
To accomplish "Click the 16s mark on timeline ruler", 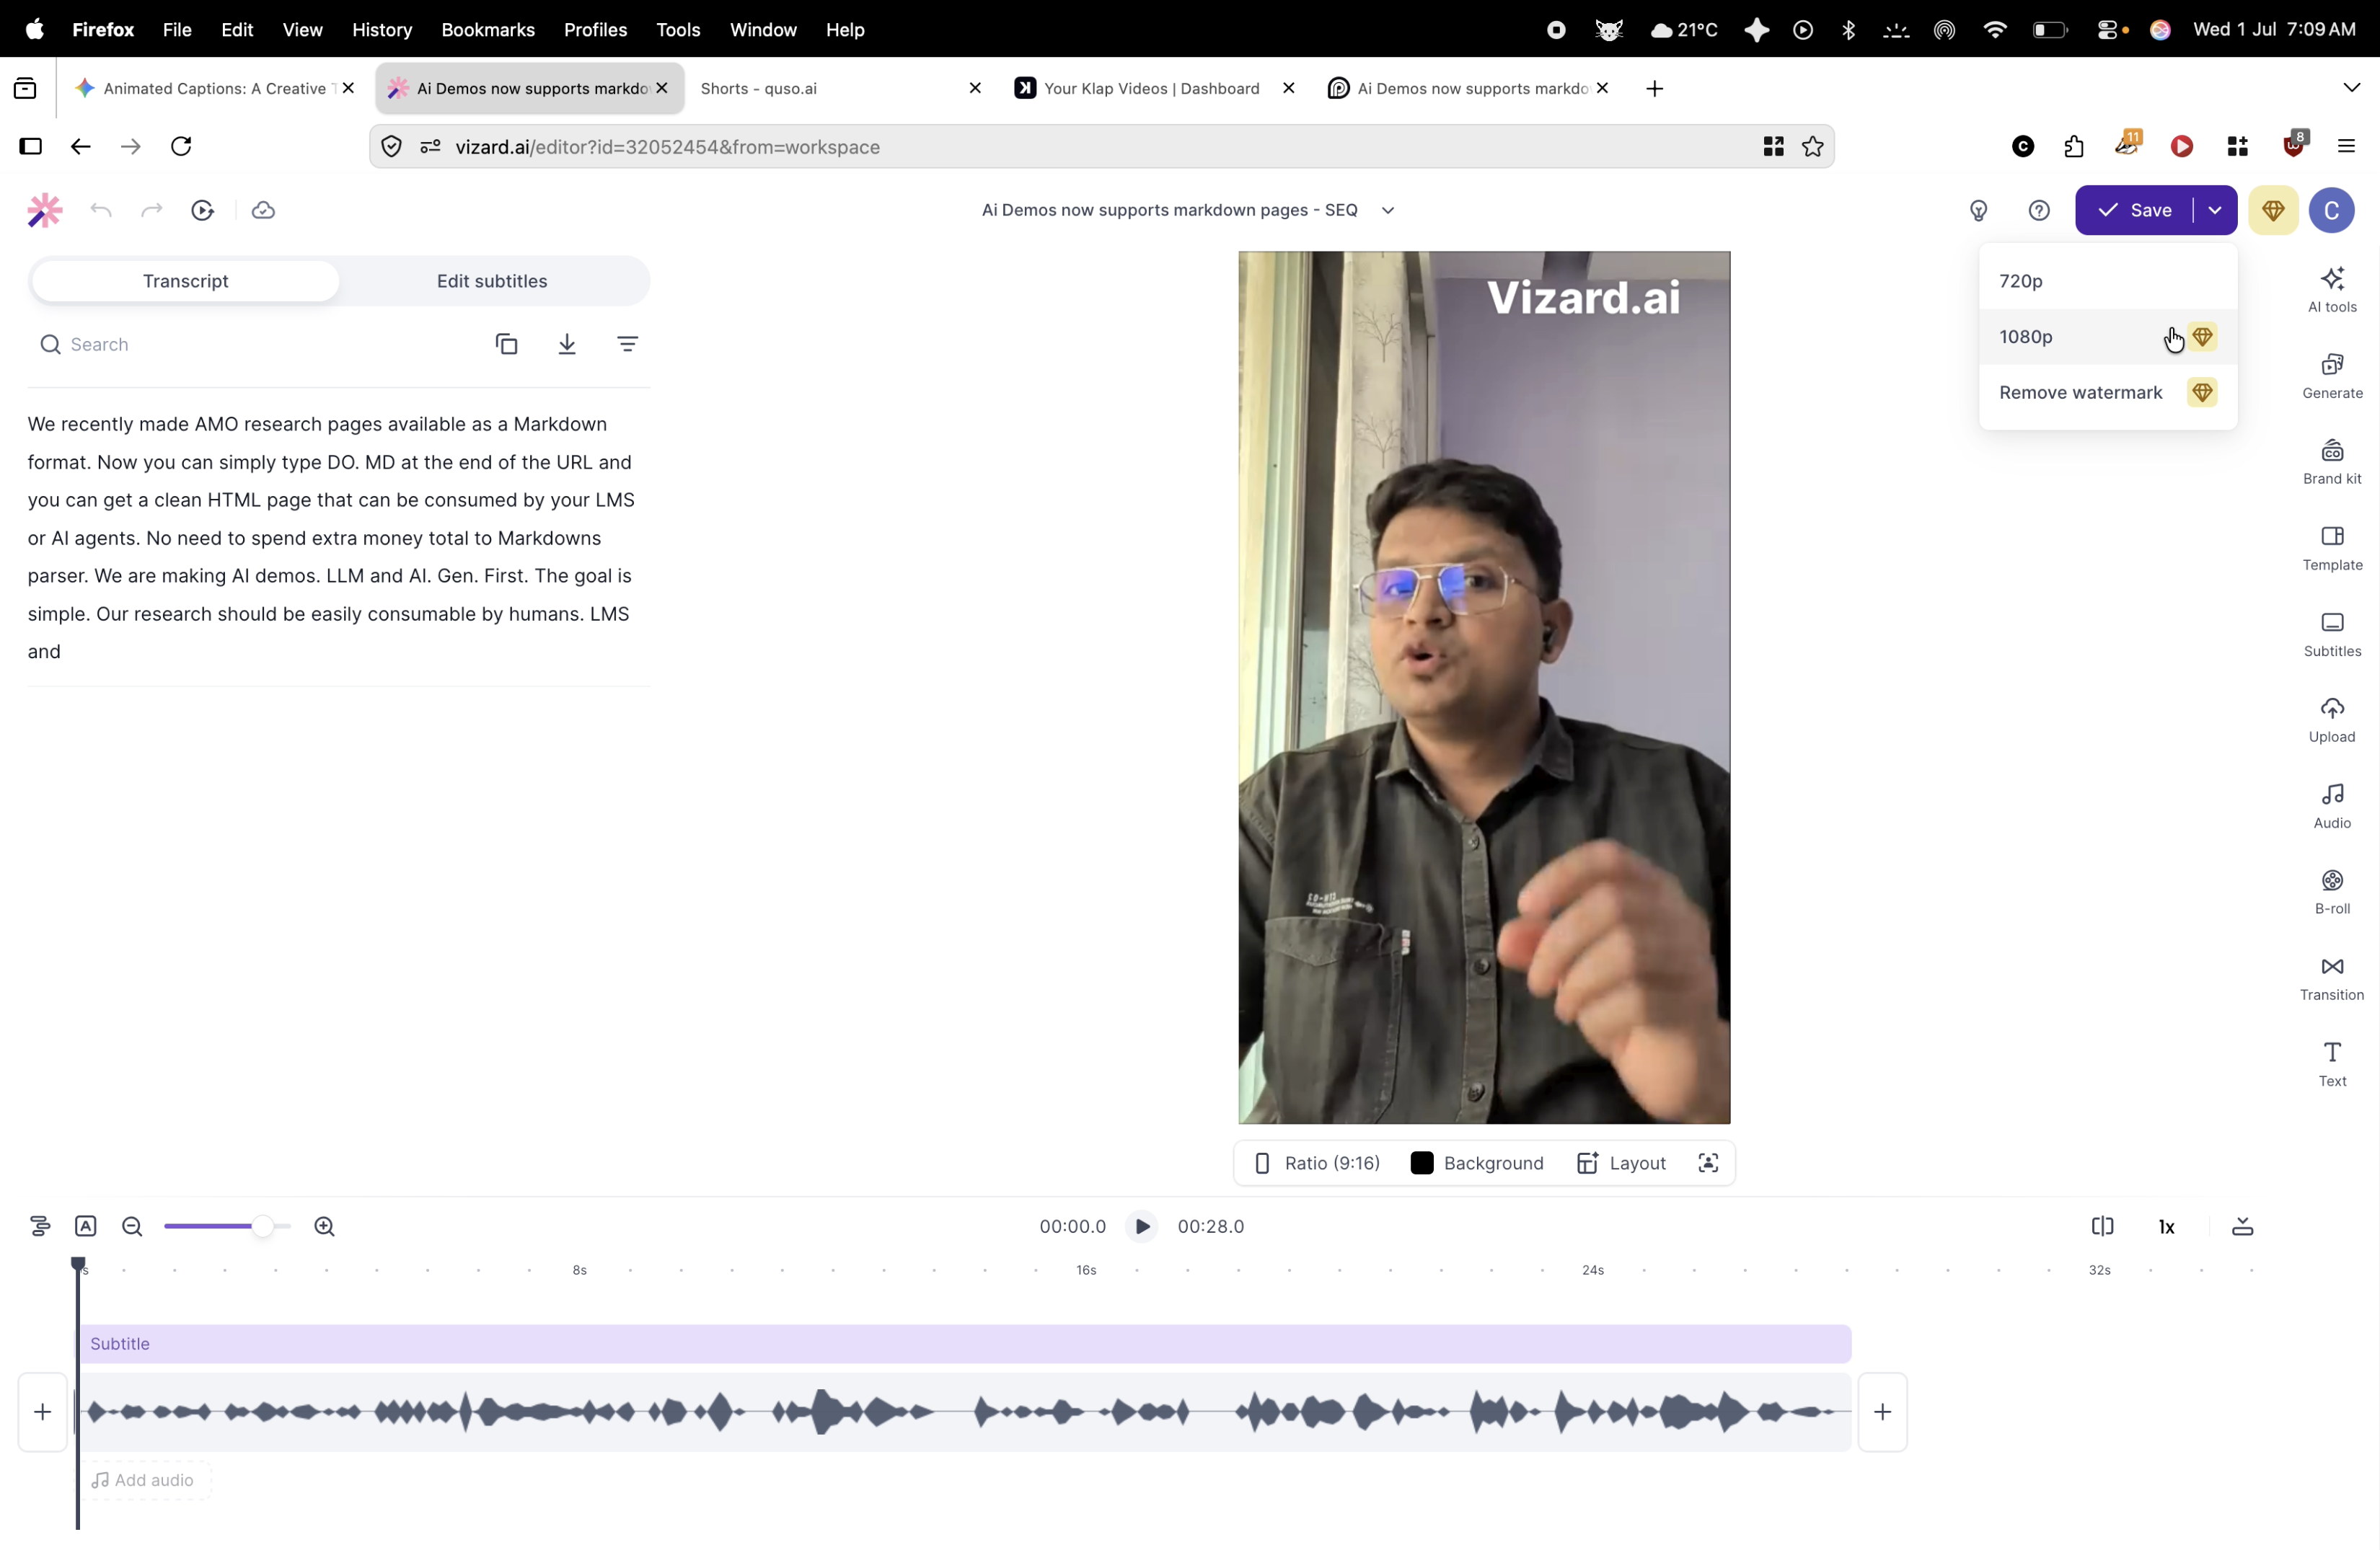I will click(1086, 1270).
